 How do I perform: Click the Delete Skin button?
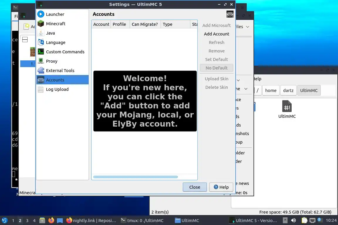tap(217, 87)
